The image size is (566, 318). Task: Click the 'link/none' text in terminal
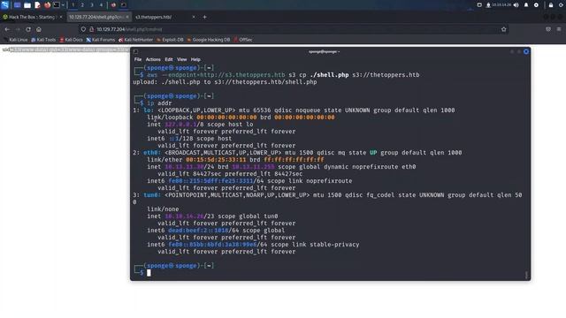click(x=163, y=209)
